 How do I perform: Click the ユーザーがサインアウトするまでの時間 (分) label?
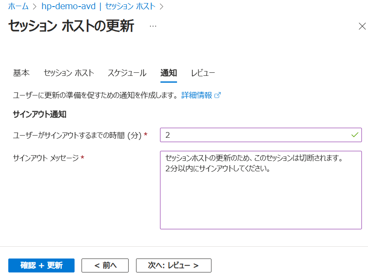(x=77, y=136)
